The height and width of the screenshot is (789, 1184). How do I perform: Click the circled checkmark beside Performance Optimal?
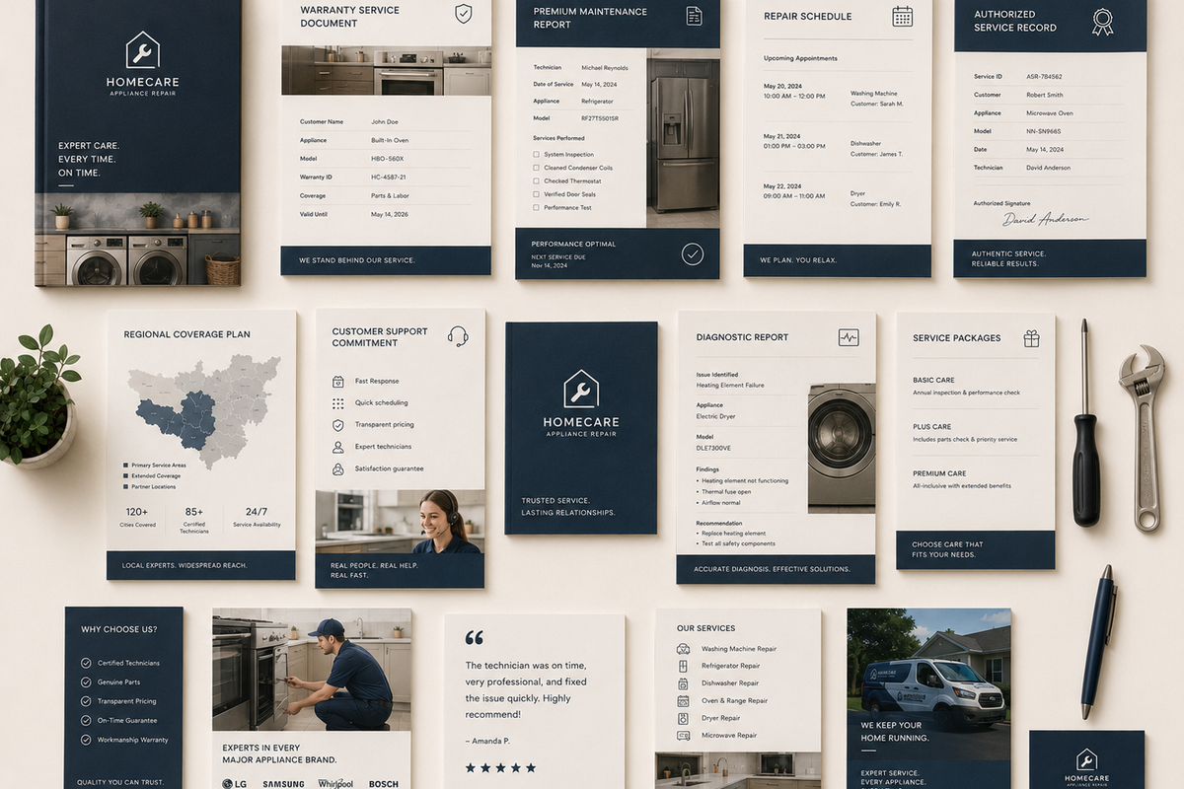(693, 254)
